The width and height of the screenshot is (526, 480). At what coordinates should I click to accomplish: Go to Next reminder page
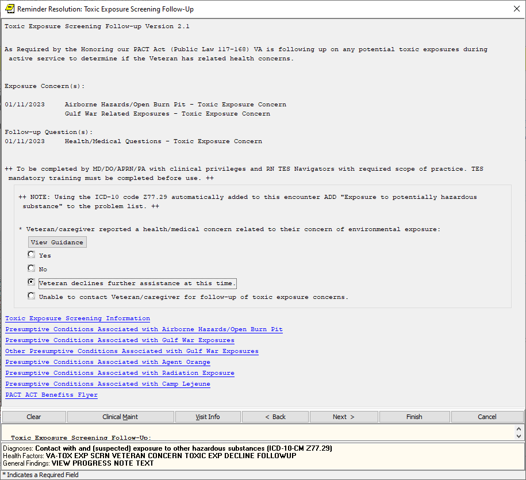coord(343,417)
